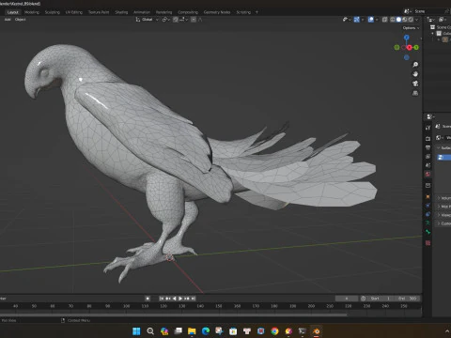
Task: Open the proportional editing falloff menu
Action: [200, 20]
